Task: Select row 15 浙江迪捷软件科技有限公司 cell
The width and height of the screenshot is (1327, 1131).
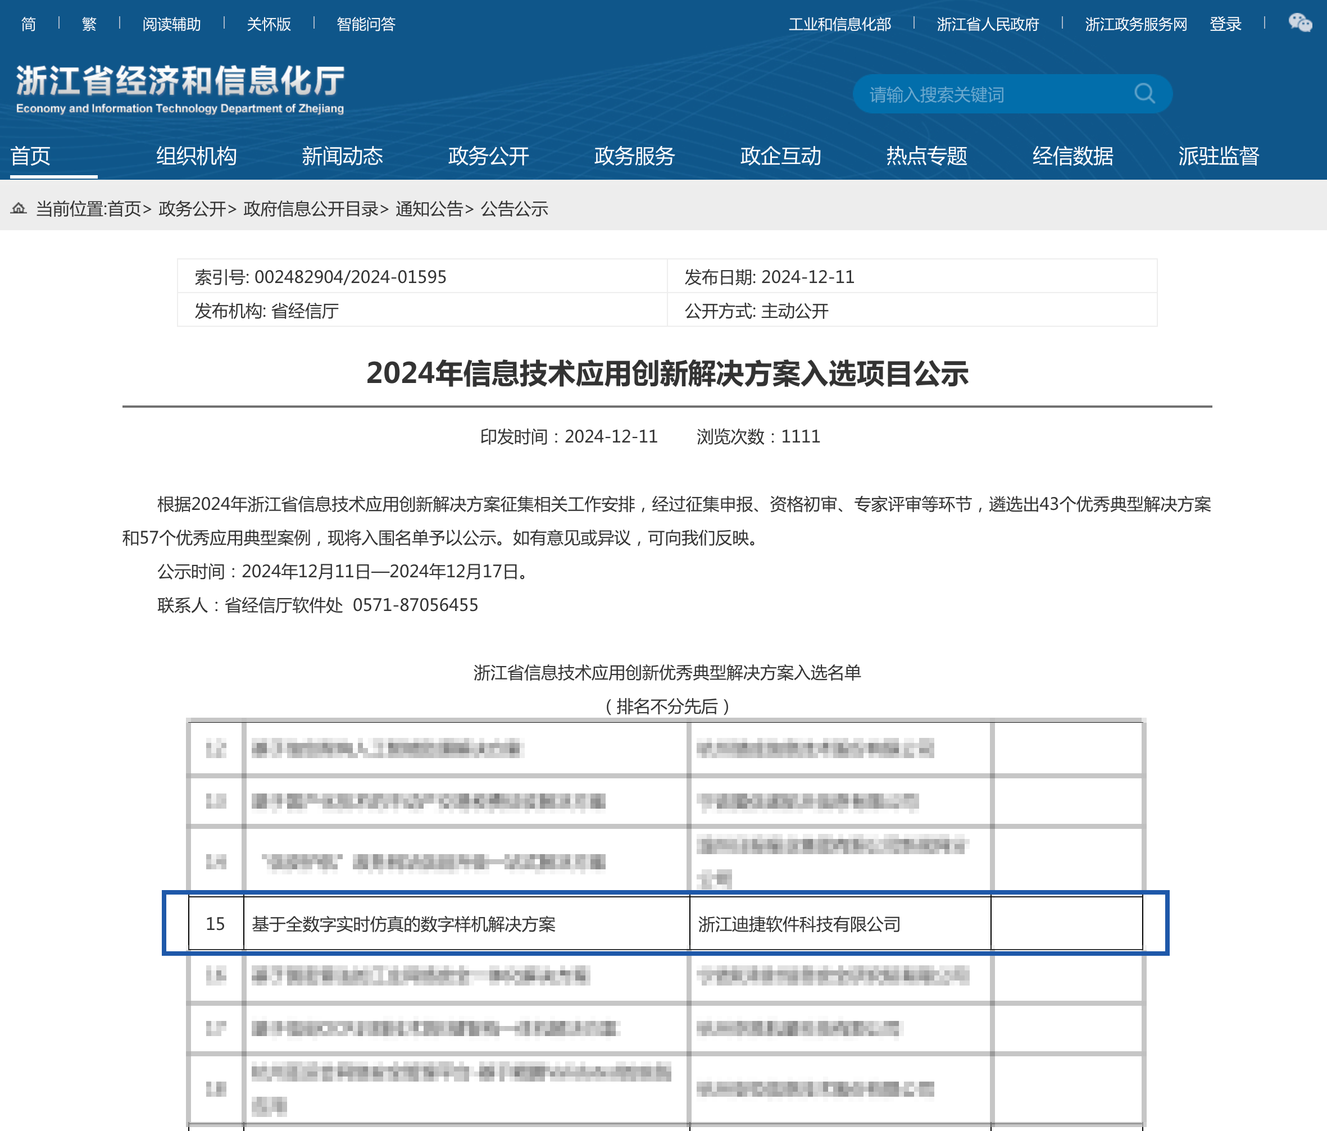Action: coord(799,924)
